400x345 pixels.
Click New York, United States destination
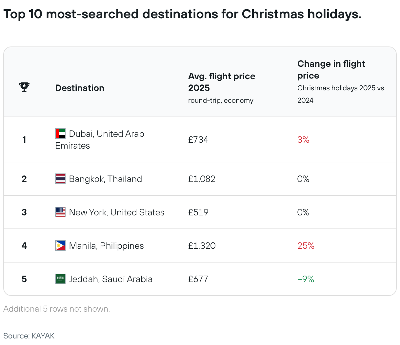click(x=116, y=212)
